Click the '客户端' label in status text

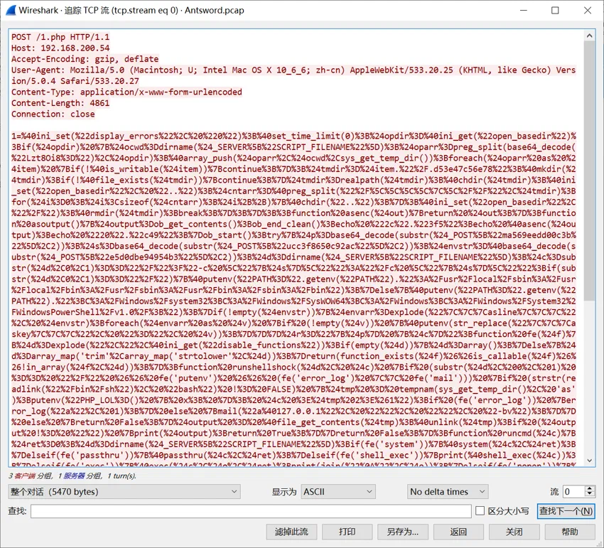[x=25, y=476]
